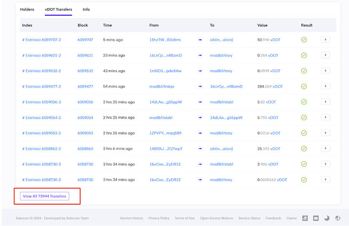Expand the row with value 2.906 vDOT

click(325, 164)
